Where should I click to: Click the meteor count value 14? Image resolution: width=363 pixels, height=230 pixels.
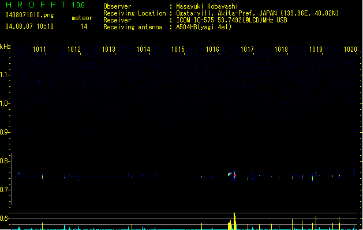coord(84,26)
